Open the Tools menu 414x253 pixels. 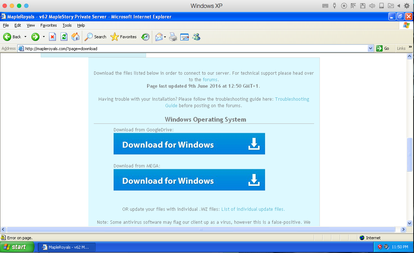point(67,25)
